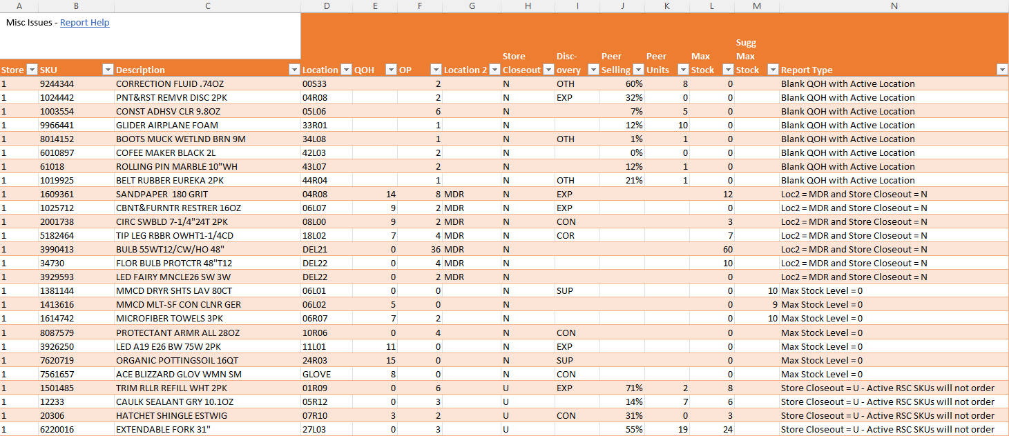The image size is (1009, 436).
Task: Select COFEE MAKER BLACK 2L cell
Action: [x=207, y=152]
